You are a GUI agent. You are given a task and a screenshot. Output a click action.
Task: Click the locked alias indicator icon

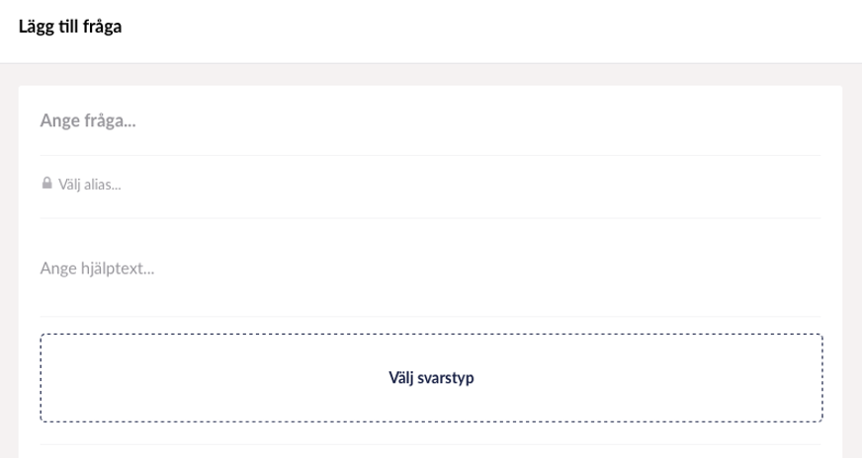(47, 183)
